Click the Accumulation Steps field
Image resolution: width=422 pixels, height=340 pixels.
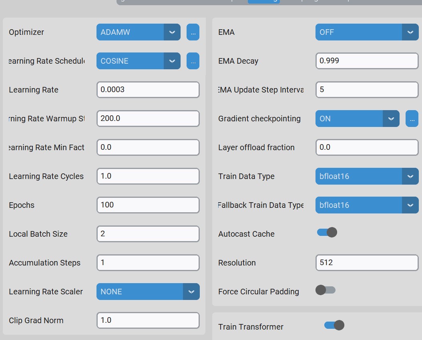tap(148, 263)
